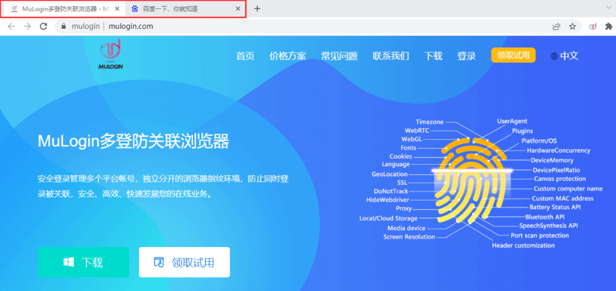This screenshot has height=291, width=616.
Task: Click the orange 领取试用 header button
Action: point(513,55)
